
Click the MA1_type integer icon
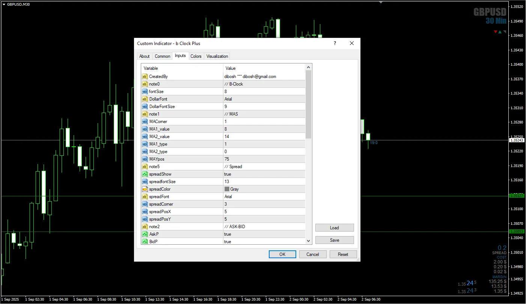(x=145, y=144)
